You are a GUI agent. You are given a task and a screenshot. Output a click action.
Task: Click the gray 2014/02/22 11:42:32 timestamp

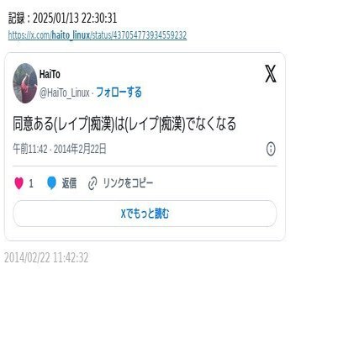coord(46,257)
